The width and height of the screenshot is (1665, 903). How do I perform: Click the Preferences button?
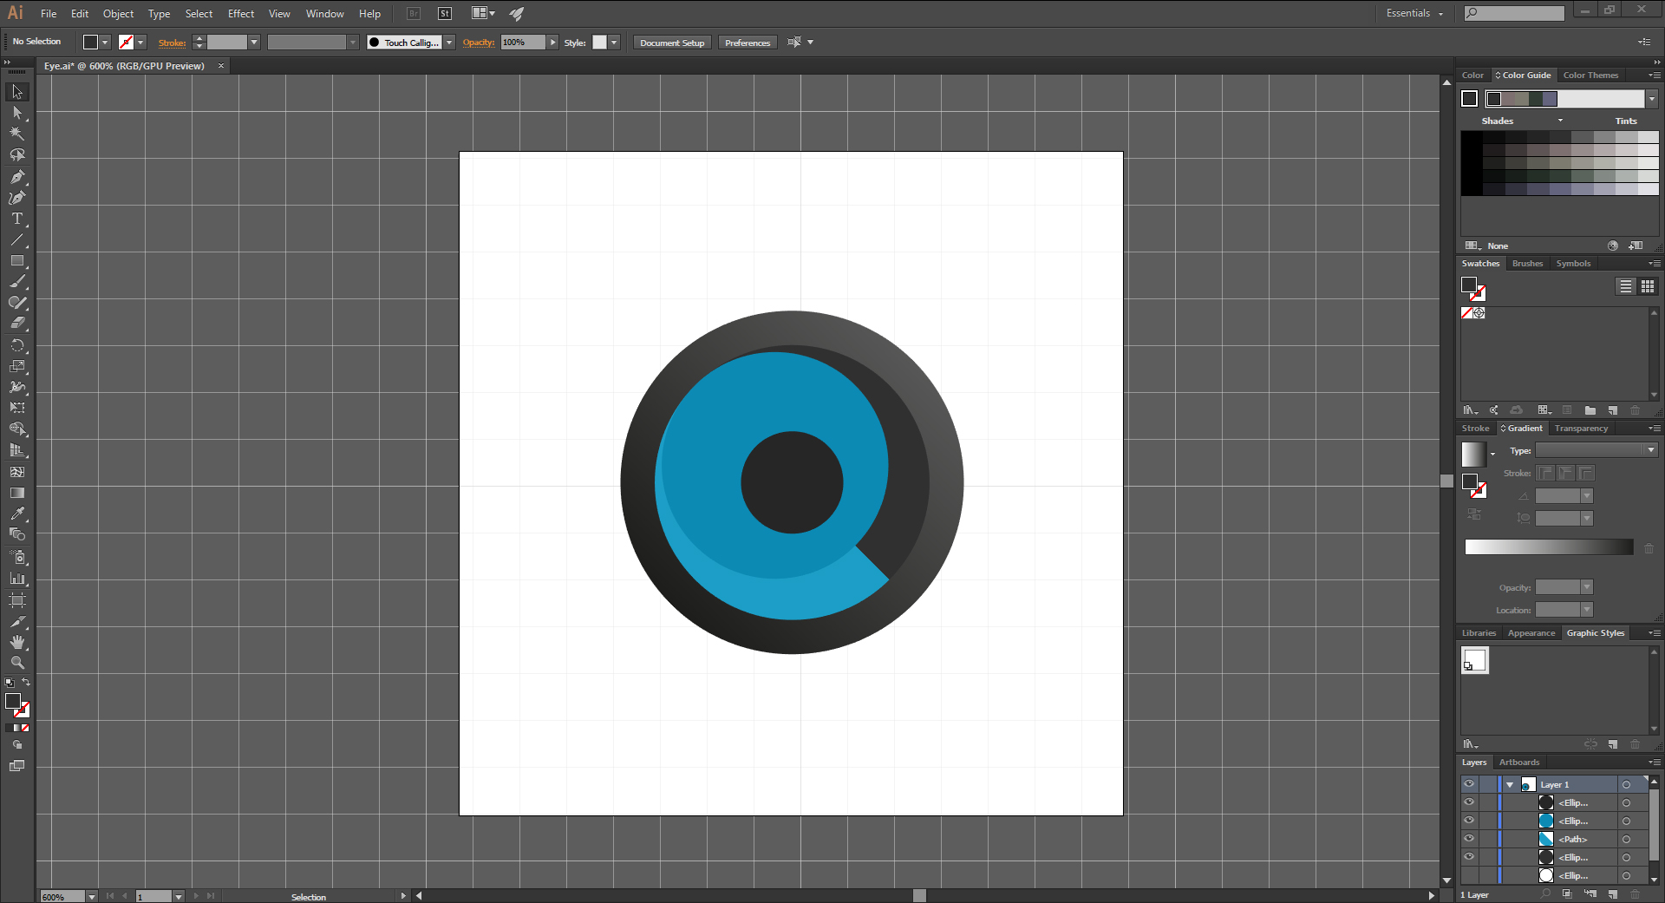click(748, 43)
